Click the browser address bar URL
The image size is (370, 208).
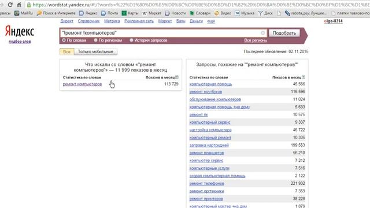pyautogui.click(x=201, y=5)
